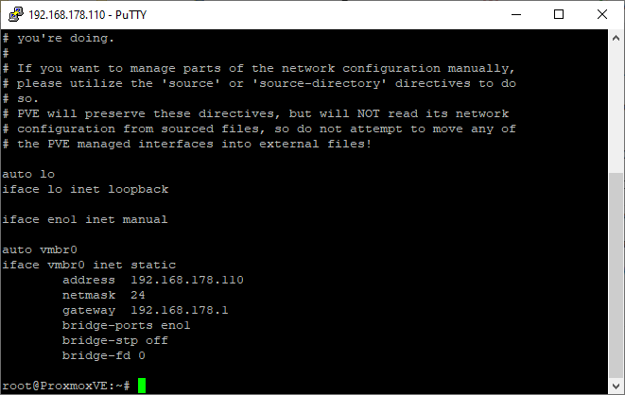Minimize the PuTTY window
This screenshot has width=625, height=395.
coord(516,15)
